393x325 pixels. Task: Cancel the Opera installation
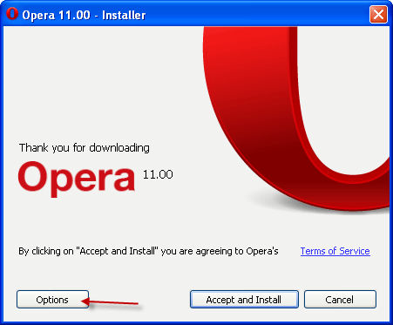[340, 300]
